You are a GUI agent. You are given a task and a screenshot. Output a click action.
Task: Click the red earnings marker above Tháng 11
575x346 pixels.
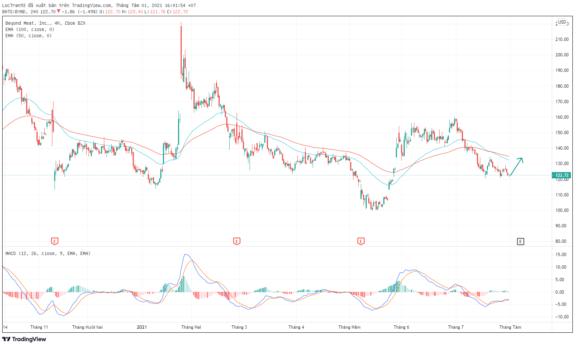pyautogui.click(x=55, y=241)
